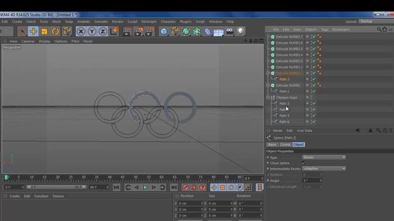Open Render Settings icon

pyautogui.click(x=150, y=31)
